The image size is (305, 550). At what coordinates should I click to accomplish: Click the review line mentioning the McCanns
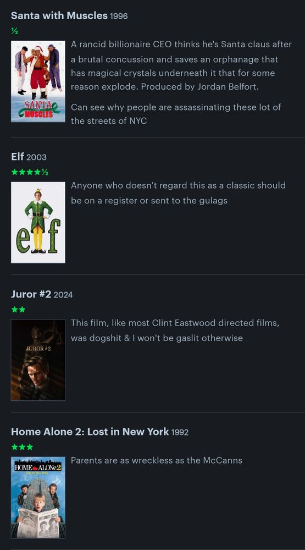pos(157,460)
